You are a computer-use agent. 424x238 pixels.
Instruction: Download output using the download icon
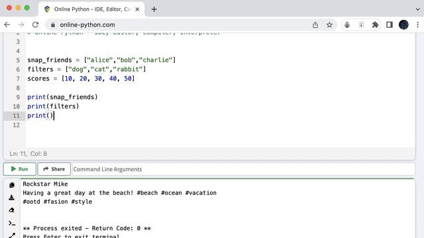tap(12, 198)
